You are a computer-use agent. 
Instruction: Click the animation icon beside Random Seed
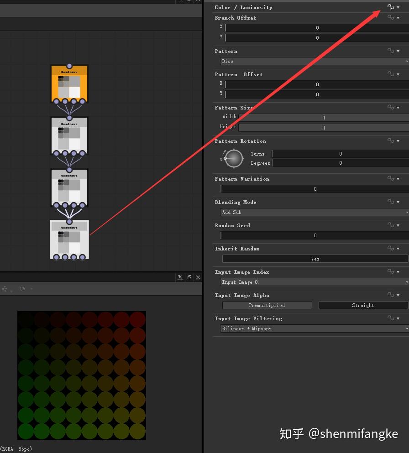coord(390,225)
